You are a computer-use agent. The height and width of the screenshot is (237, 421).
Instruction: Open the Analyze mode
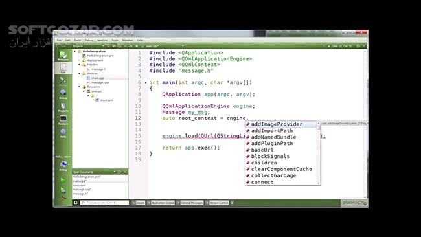63,120
